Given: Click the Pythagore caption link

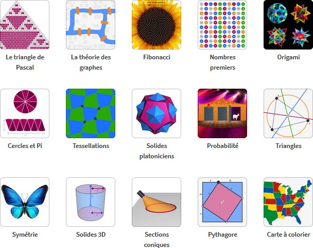Looking at the screenshot, I should [x=222, y=235].
